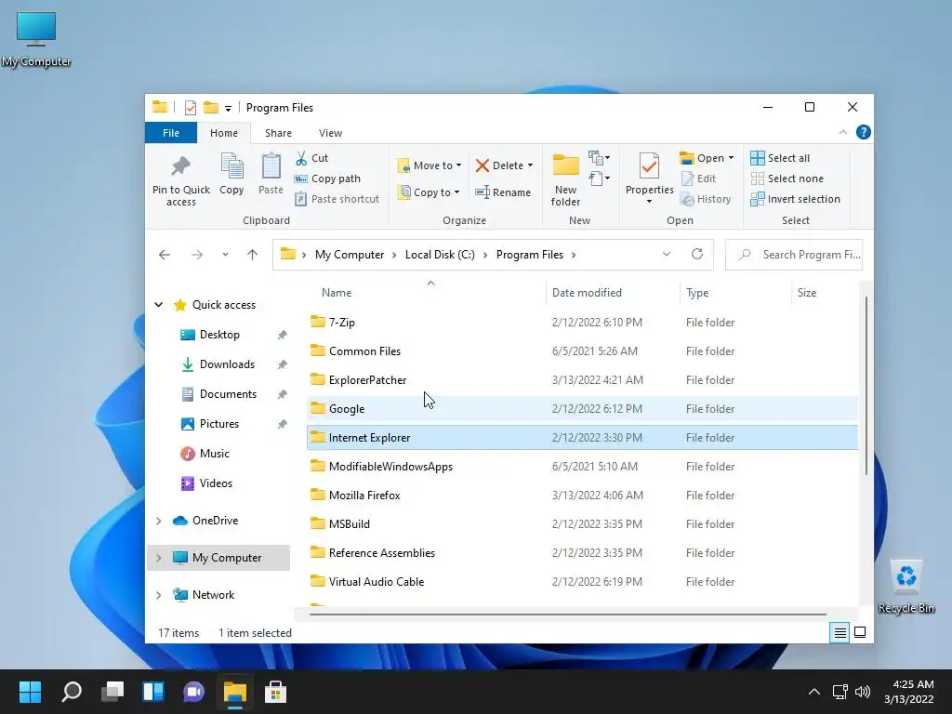This screenshot has height=714, width=952.
Task: Switch to the Home ribbon tab
Action: [224, 133]
